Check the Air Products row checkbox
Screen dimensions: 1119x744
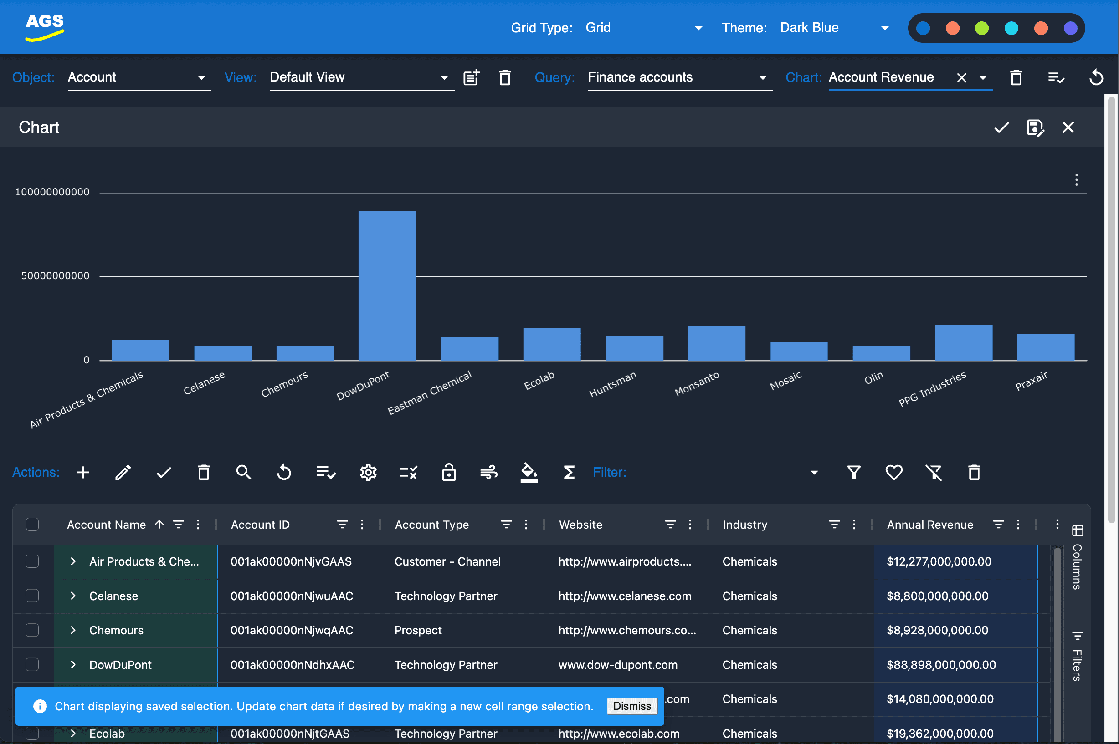click(32, 561)
